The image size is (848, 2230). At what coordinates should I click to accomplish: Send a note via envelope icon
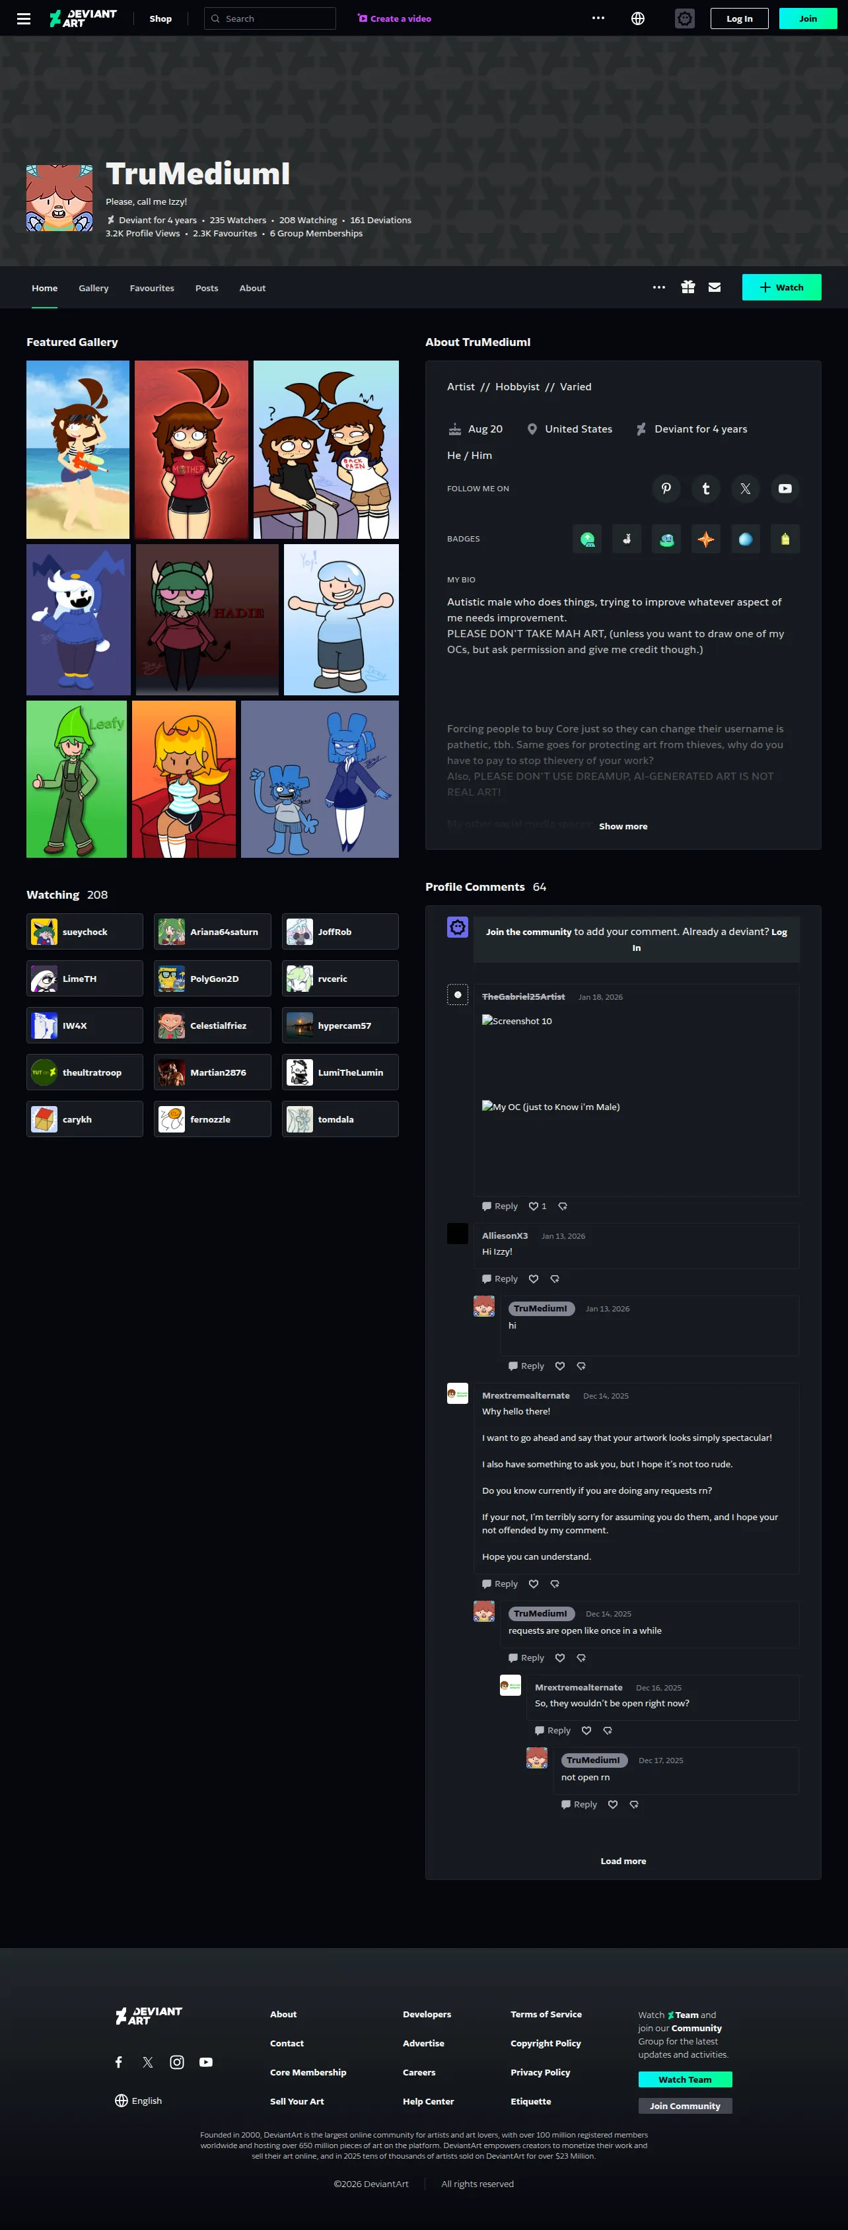pos(715,287)
